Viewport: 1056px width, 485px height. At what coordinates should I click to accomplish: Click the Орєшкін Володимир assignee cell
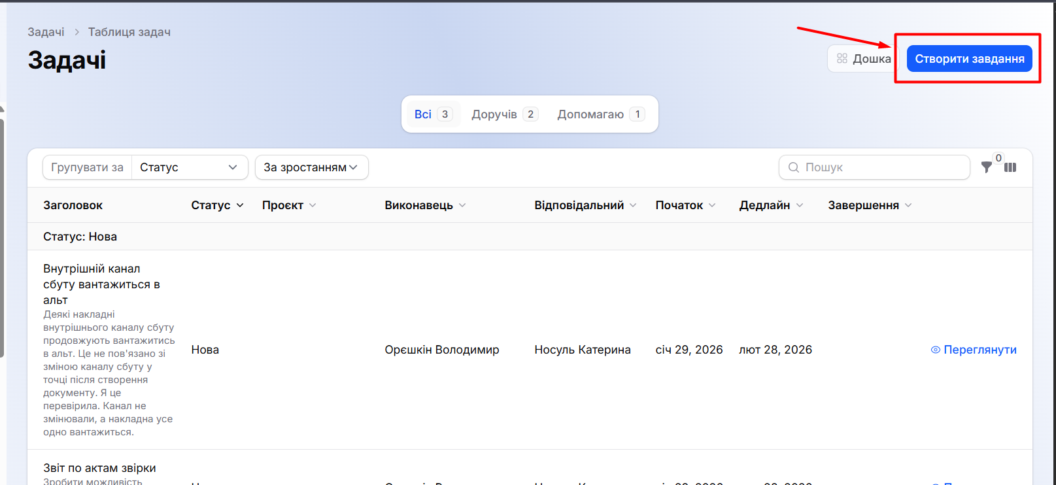pyautogui.click(x=442, y=350)
